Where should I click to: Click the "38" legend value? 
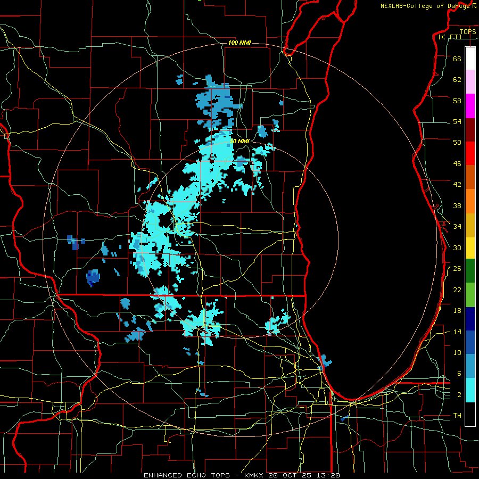[x=457, y=205]
